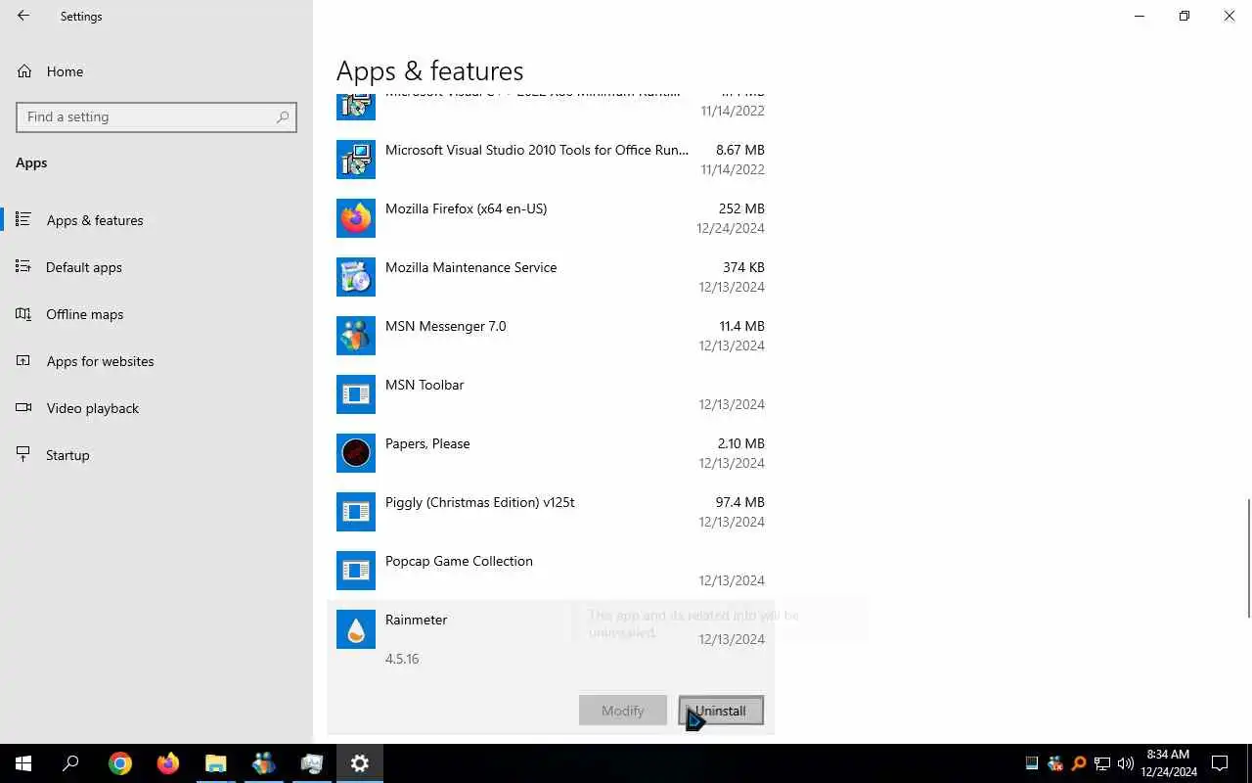1252x783 pixels.
Task: Click the Modify button for Rainmeter
Action: click(623, 711)
